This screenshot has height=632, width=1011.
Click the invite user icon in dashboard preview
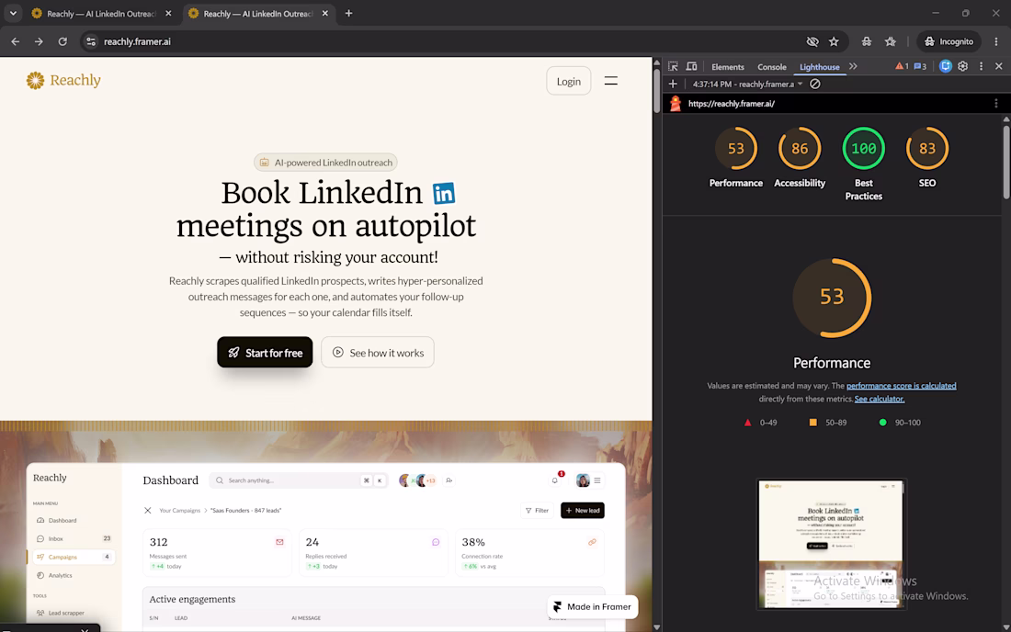click(x=449, y=480)
